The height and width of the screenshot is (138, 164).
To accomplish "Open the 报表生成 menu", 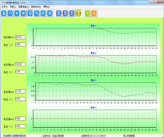I will [36, 7].
